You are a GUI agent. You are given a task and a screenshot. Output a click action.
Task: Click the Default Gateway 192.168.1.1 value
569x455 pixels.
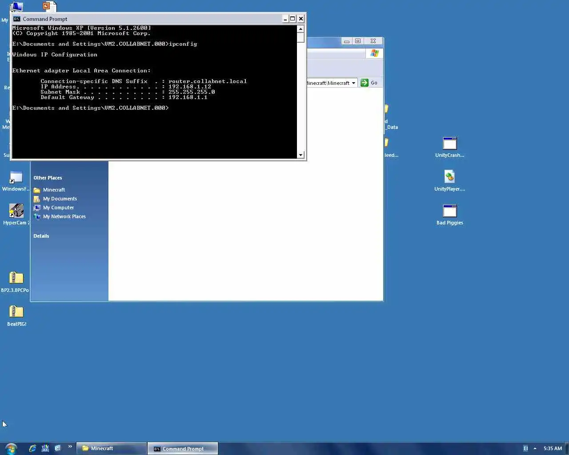click(x=188, y=97)
